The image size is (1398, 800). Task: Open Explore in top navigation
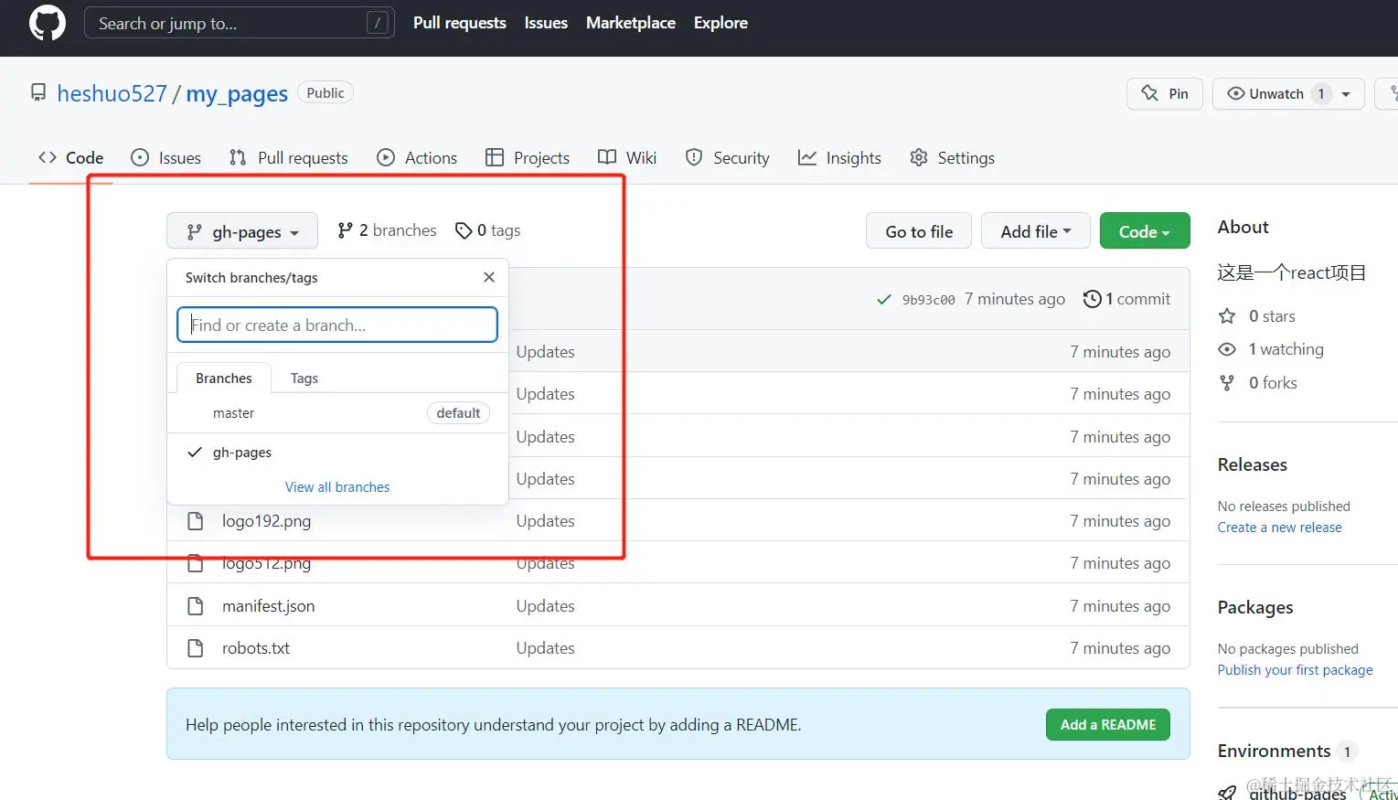[720, 23]
